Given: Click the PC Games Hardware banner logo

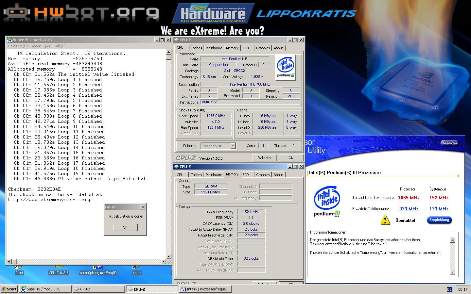Looking at the screenshot, I should click(x=213, y=13).
